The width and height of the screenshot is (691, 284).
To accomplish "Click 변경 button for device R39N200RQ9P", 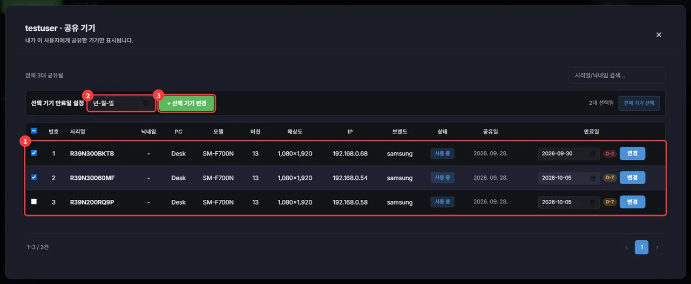I will coord(632,202).
